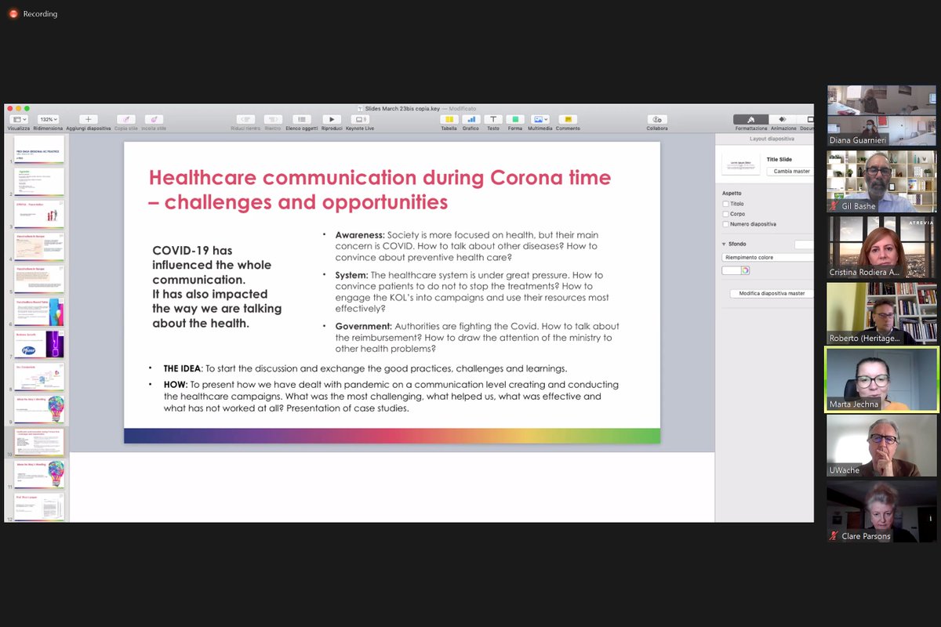Select slide 1 thumbnail in navigator

[39, 149]
